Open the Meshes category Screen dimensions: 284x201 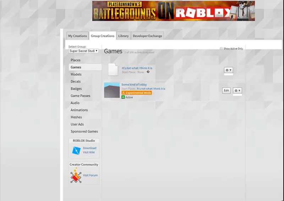click(76, 117)
